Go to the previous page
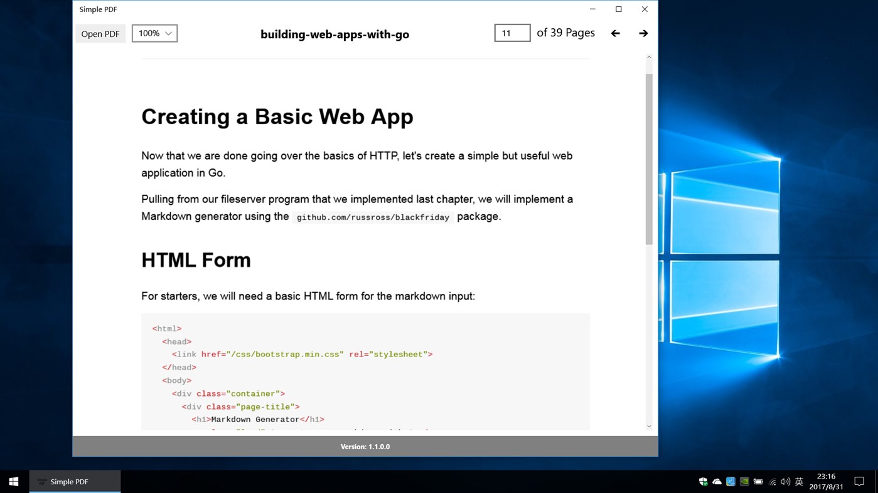The width and height of the screenshot is (878, 493). [x=615, y=33]
